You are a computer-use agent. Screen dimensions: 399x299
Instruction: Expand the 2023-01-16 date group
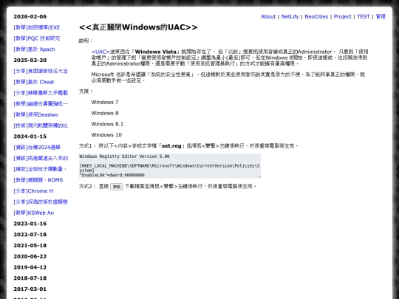point(30,224)
